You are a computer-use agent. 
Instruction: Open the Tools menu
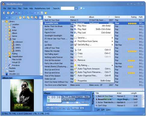tap(25, 8)
